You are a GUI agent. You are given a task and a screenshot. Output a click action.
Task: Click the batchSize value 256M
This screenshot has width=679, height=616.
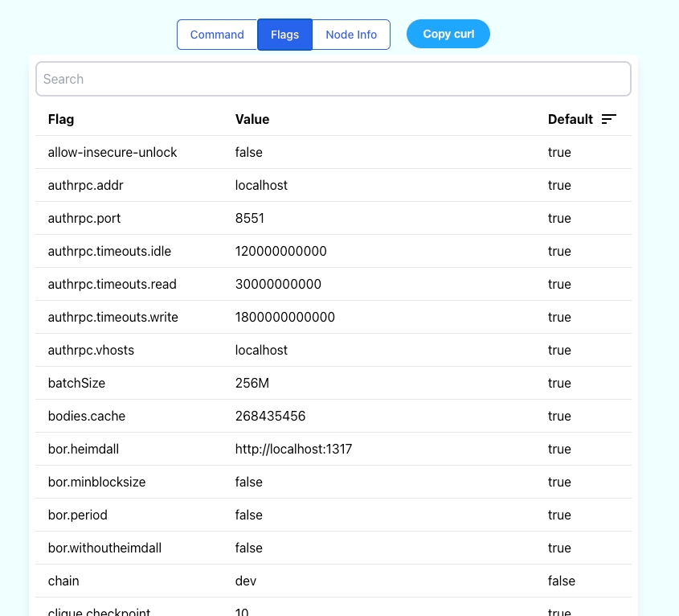(252, 383)
